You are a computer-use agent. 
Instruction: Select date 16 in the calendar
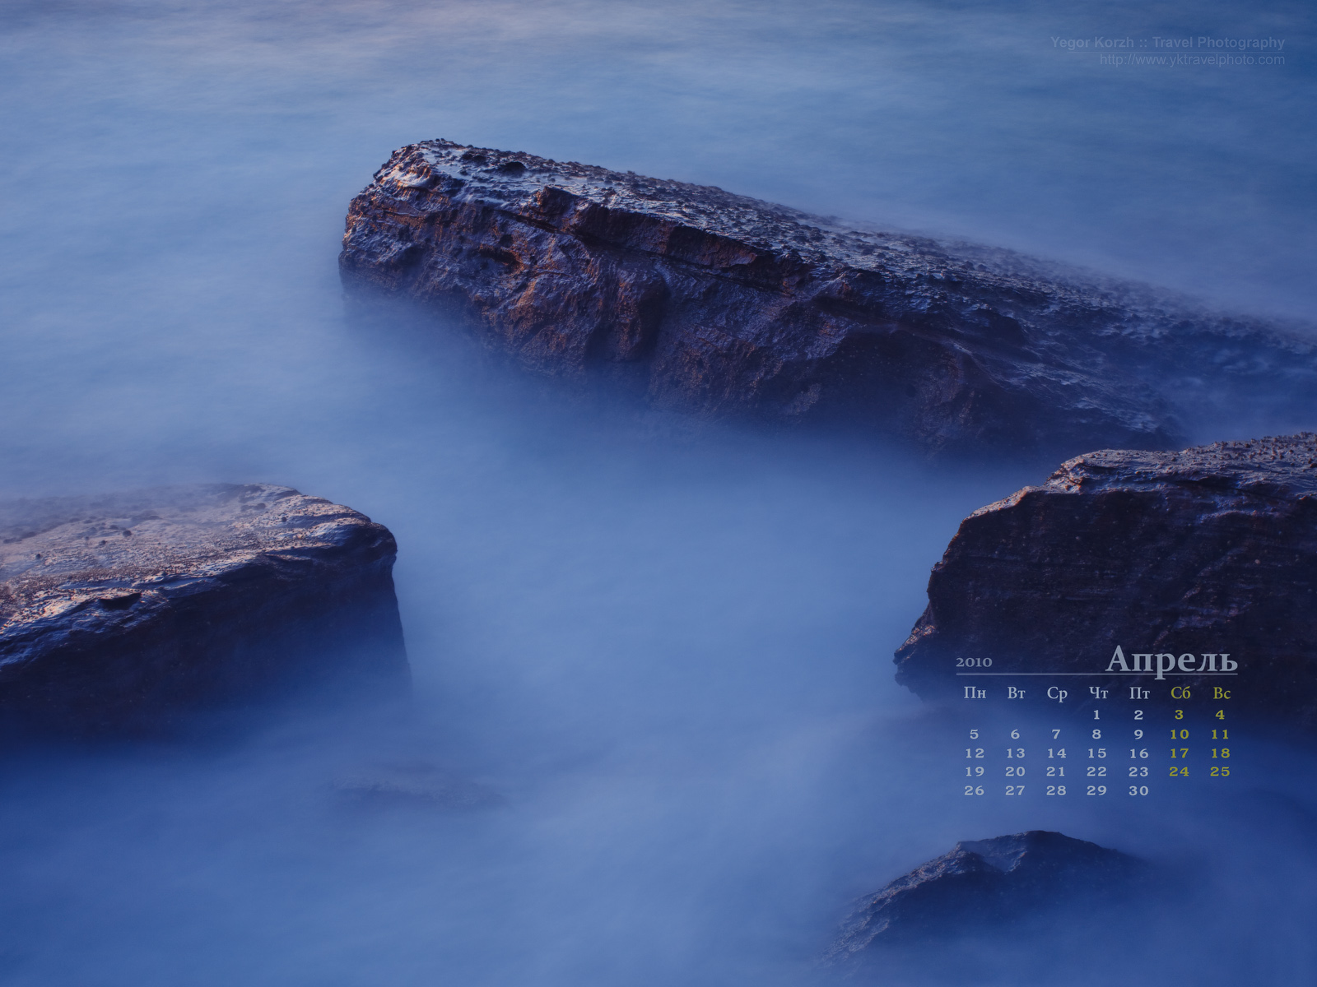(1138, 753)
